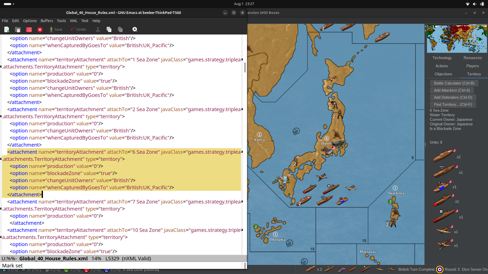Screen dimensions: 488x274
Task: Switch to the Technology tab
Action: pos(442,58)
